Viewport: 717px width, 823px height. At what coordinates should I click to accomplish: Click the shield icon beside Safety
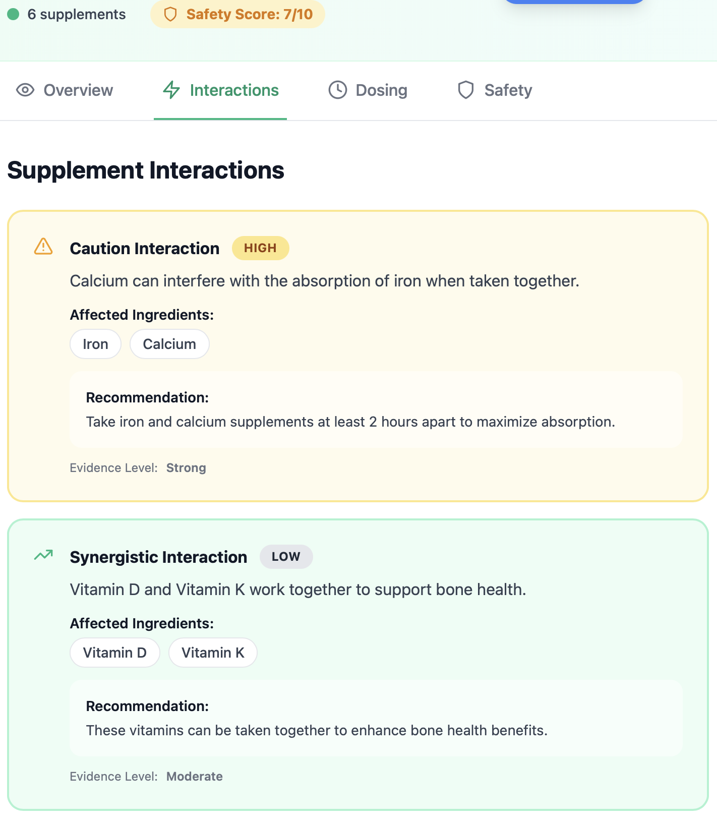pyautogui.click(x=465, y=90)
